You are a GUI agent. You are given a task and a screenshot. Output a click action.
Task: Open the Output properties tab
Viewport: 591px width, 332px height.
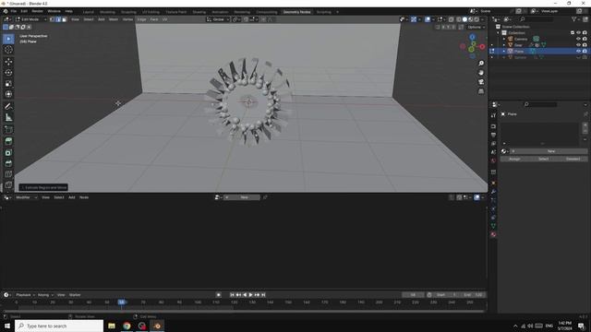(493, 135)
